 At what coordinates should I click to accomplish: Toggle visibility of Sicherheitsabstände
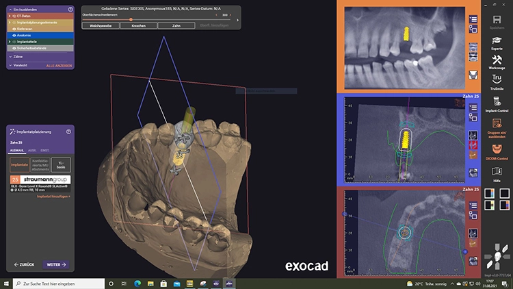[x=14, y=48]
